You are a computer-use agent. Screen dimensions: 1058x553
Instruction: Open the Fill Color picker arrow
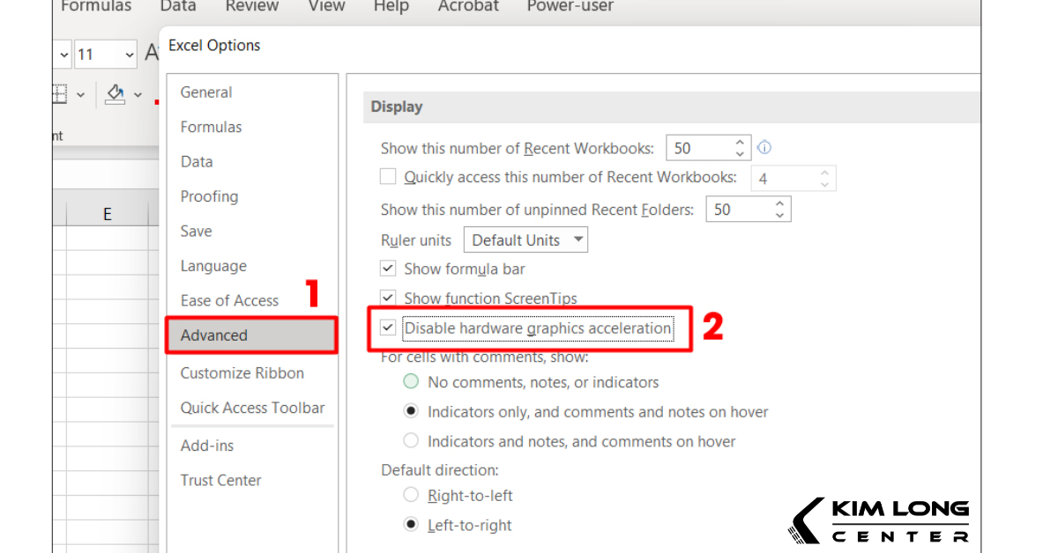click(137, 94)
